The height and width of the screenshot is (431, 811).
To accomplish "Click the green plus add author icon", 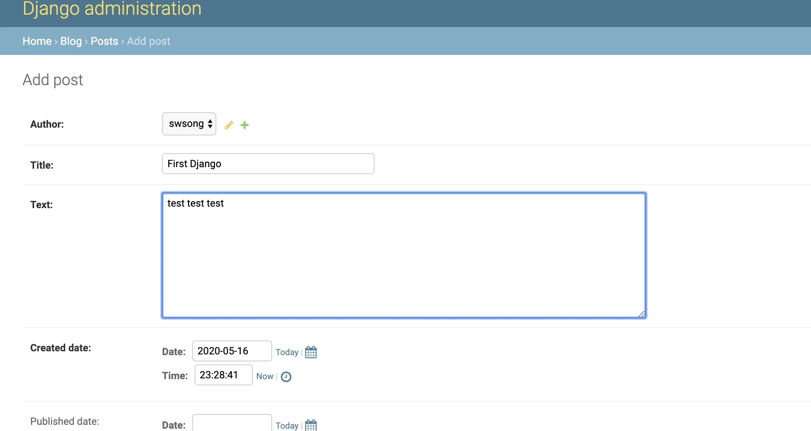I will [245, 125].
